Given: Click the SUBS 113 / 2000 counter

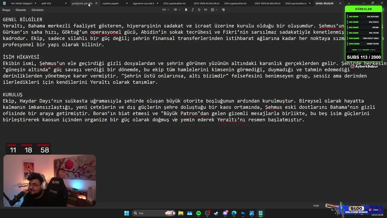Looking at the screenshot, I should 364,57.
